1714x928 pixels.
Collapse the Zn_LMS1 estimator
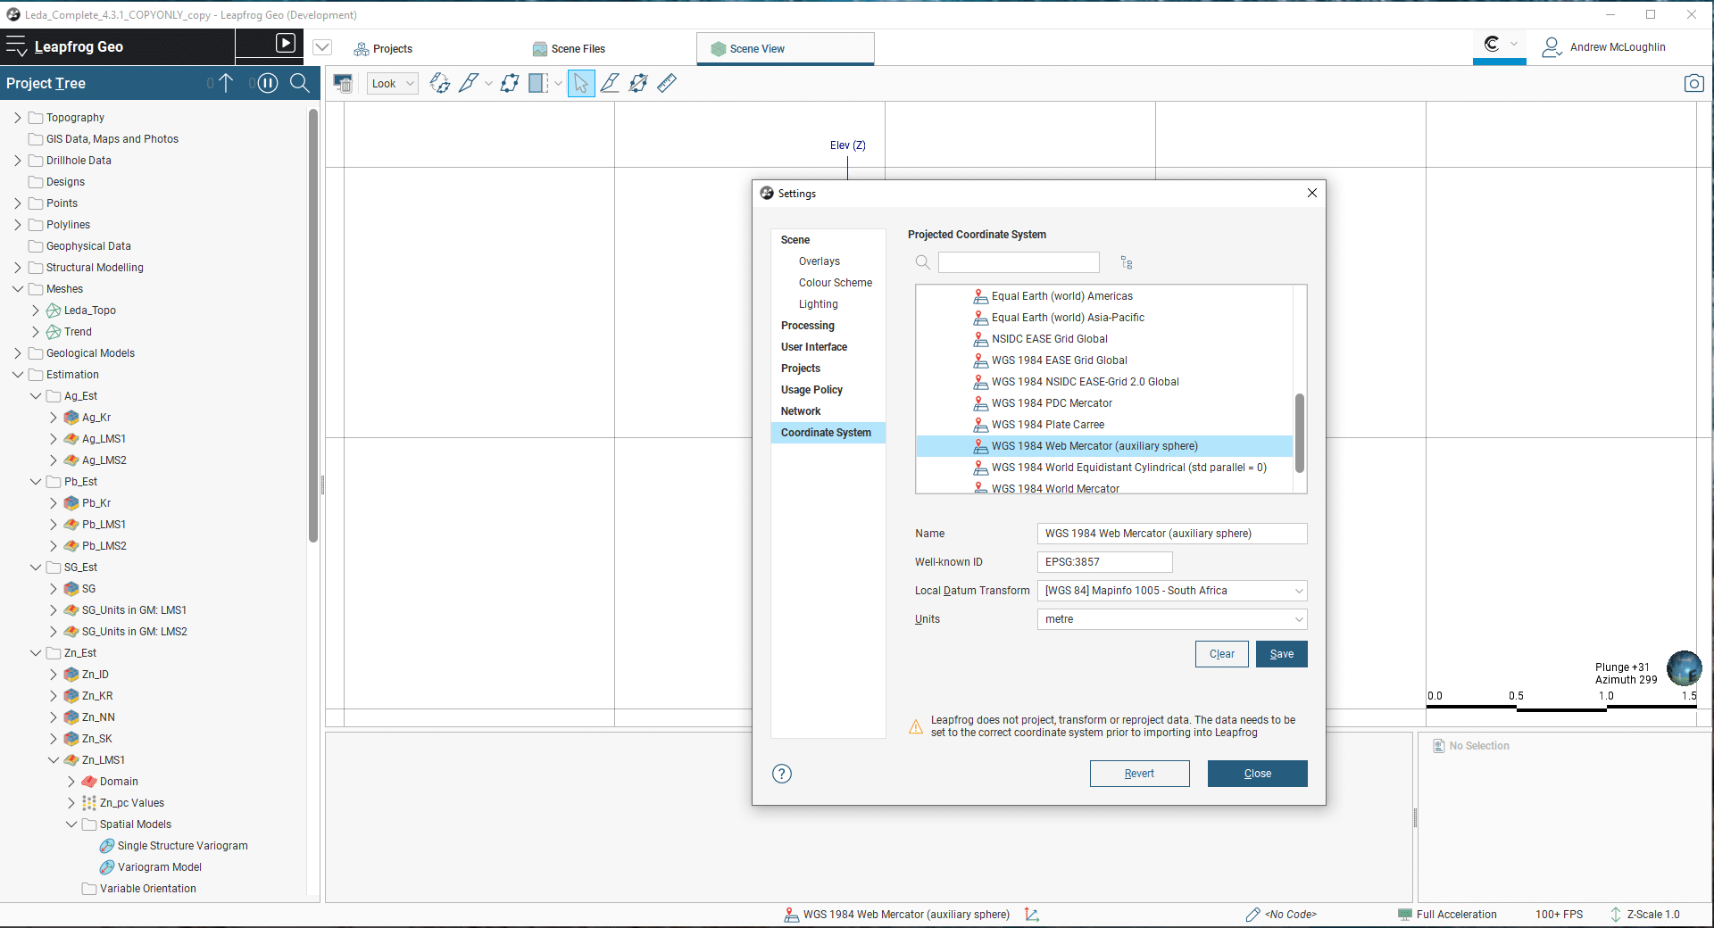54,760
